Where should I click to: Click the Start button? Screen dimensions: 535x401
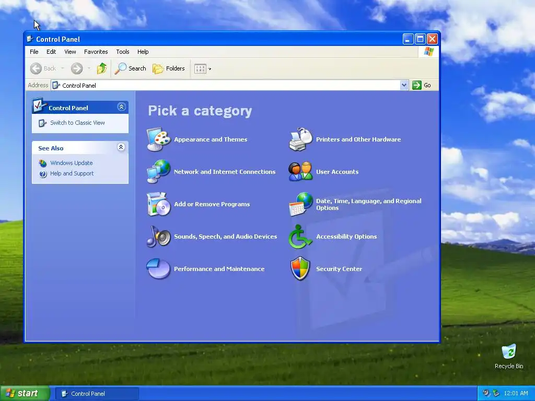[x=25, y=394]
